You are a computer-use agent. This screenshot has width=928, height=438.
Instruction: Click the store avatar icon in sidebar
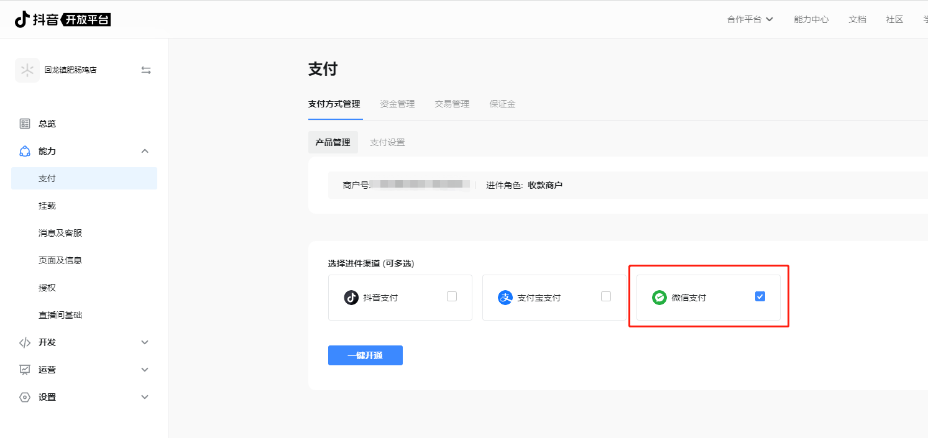(27, 70)
